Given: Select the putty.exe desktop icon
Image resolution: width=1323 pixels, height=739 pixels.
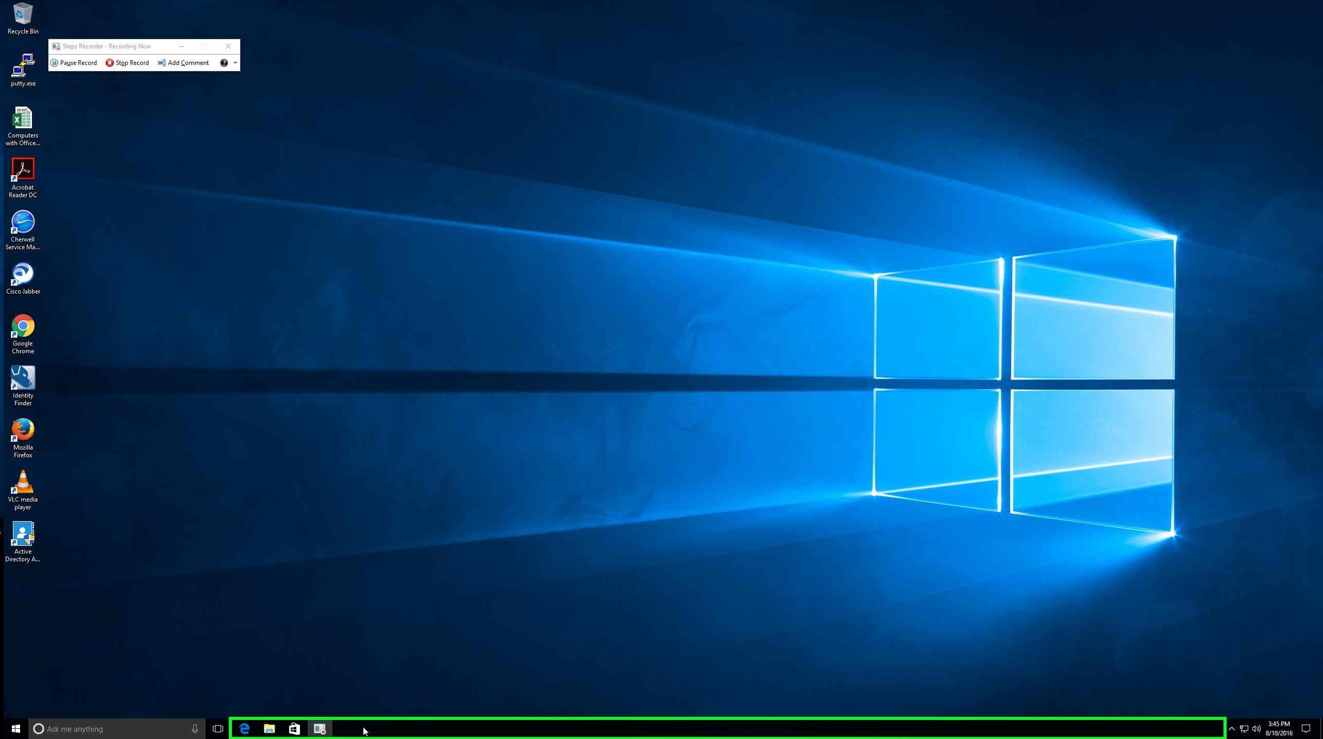Looking at the screenshot, I should 23,70.
